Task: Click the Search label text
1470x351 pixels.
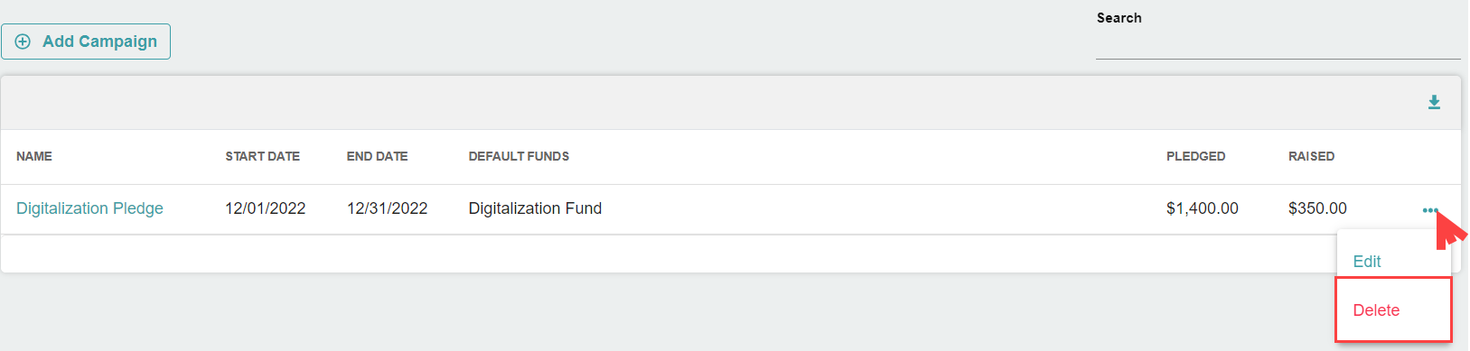Action: 1119,18
